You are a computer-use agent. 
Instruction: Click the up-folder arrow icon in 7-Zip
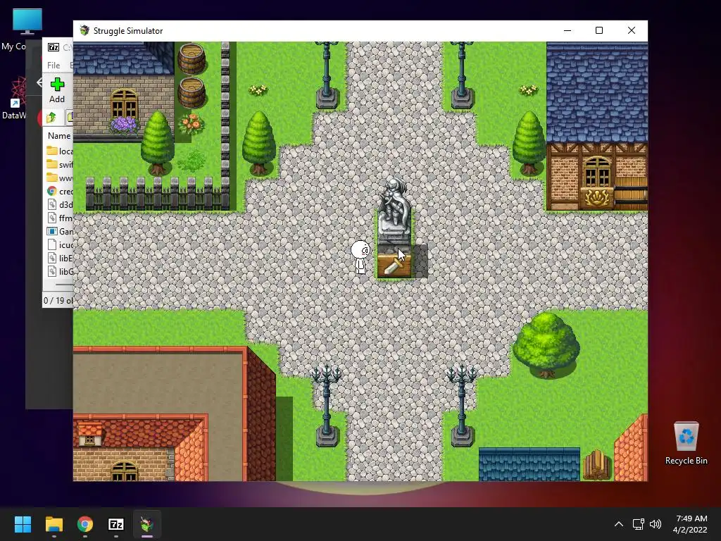tap(51, 118)
